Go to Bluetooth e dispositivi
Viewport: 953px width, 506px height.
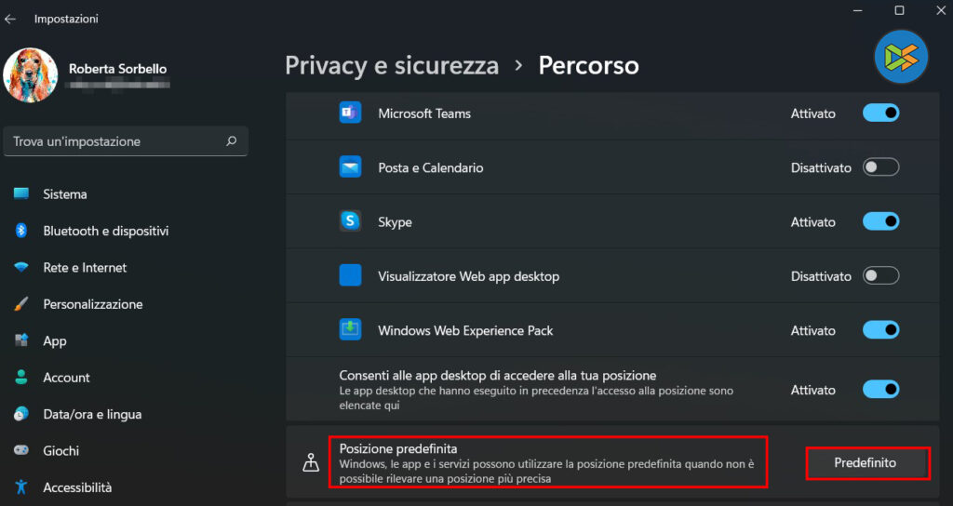(105, 231)
